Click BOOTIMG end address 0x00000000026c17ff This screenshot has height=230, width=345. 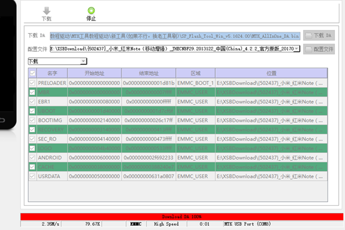[148, 120]
